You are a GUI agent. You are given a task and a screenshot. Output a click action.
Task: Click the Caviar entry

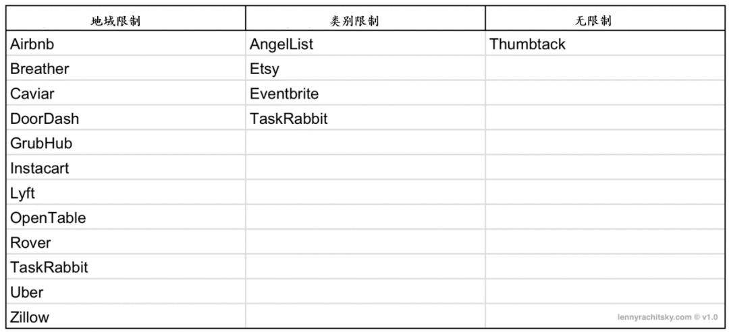pos(32,94)
